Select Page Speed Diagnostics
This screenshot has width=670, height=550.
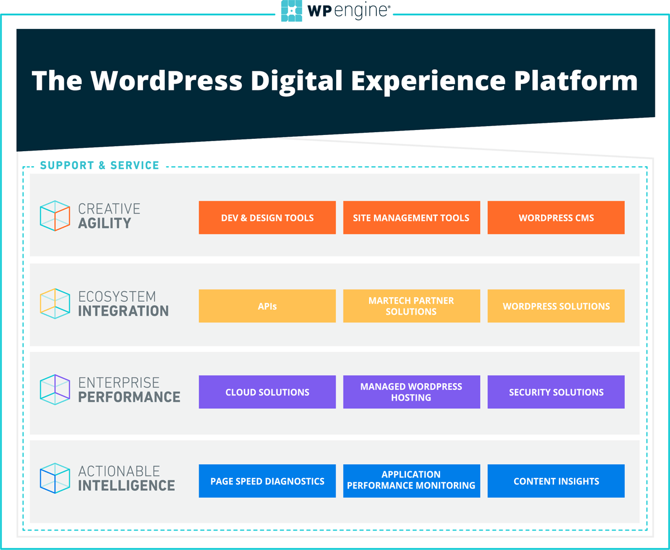point(267,481)
